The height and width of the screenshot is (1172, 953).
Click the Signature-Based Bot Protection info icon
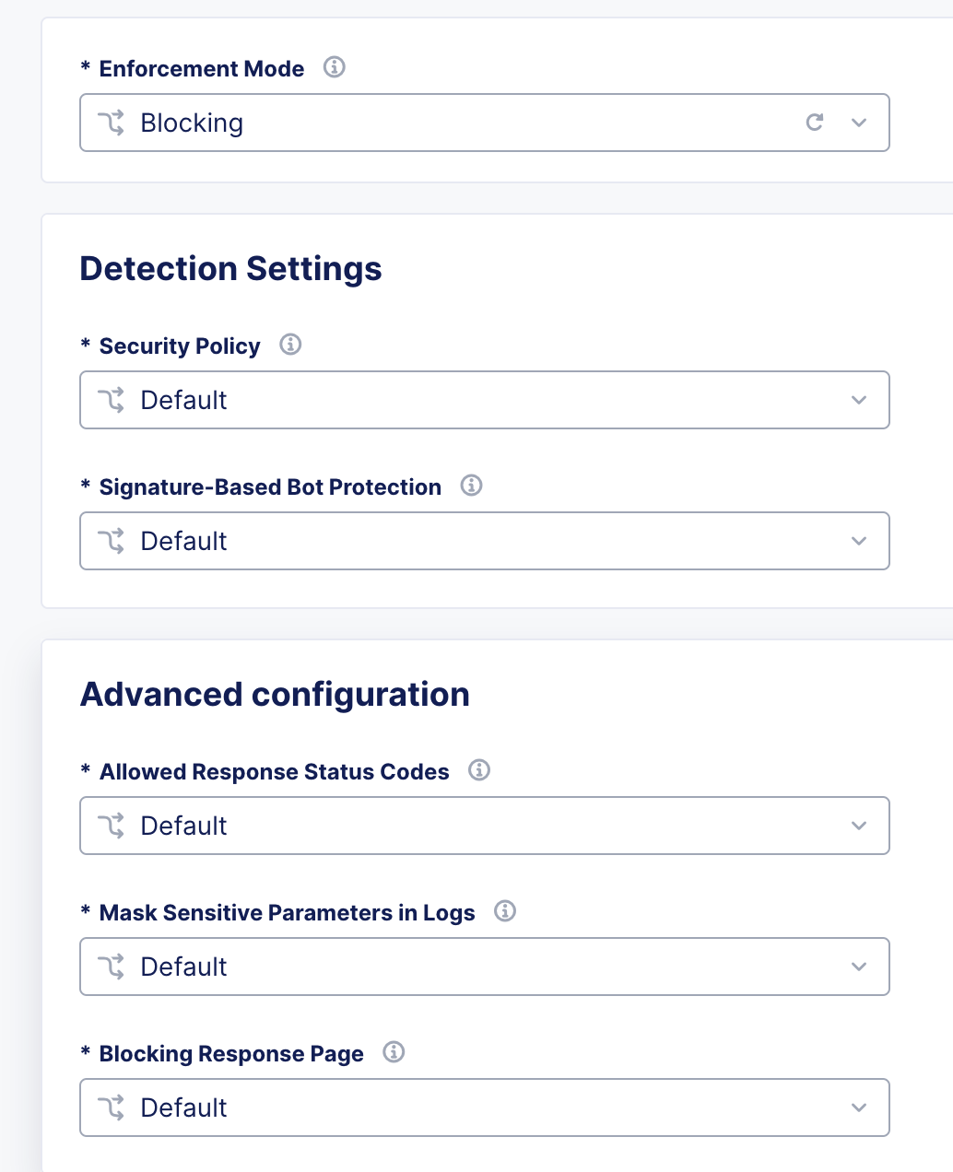coord(471,486)
